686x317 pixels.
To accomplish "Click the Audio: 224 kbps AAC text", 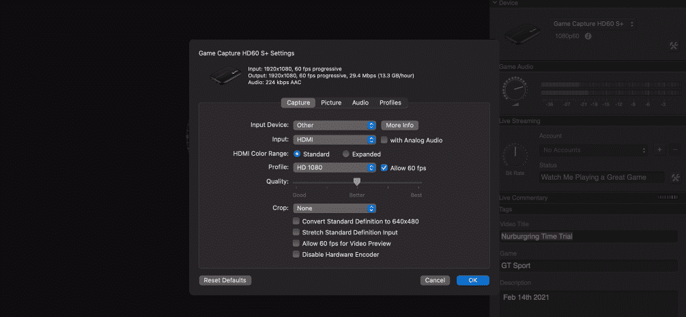I will pos(274,82).
